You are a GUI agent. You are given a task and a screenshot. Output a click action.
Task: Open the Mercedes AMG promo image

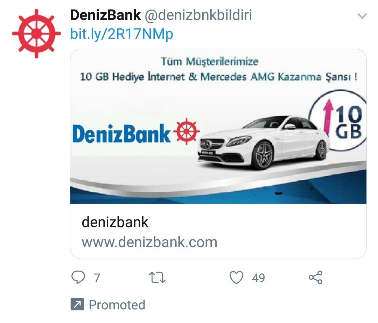[218, 127]
